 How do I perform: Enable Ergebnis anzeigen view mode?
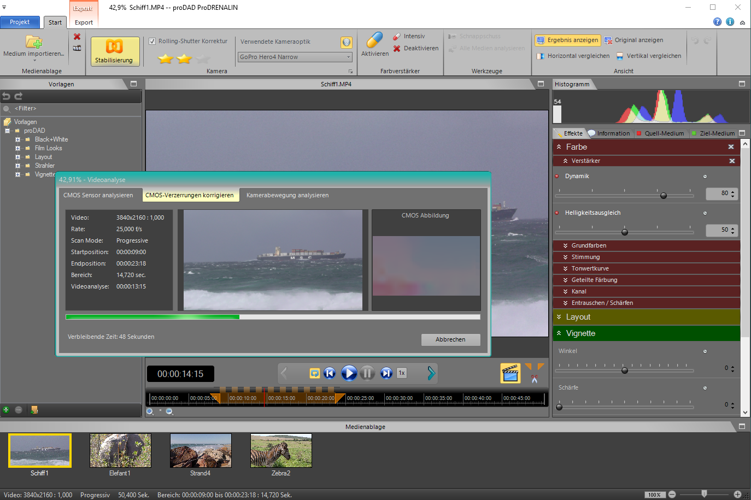click(x=567, y=40)
